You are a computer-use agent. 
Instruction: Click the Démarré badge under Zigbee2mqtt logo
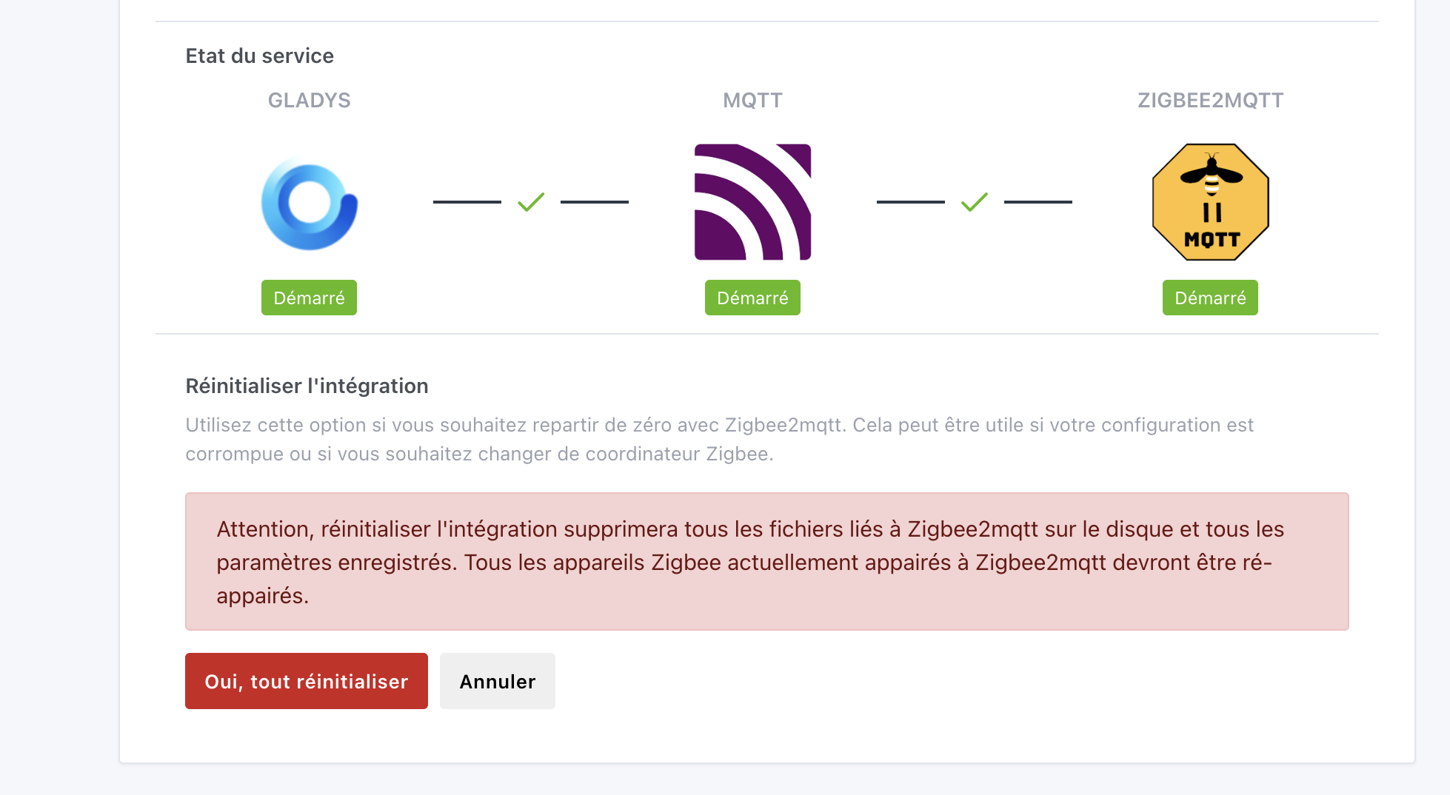(1210, 298)
